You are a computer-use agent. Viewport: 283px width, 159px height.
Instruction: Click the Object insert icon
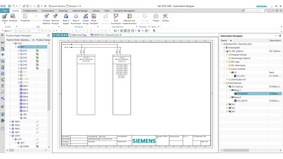coord(5,17)
